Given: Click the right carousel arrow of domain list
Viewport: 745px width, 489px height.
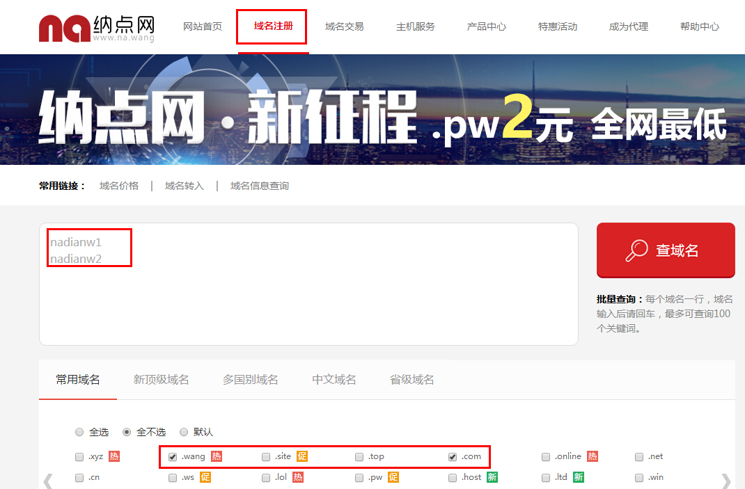Looking at the screenshot, I should coord(726,481).
